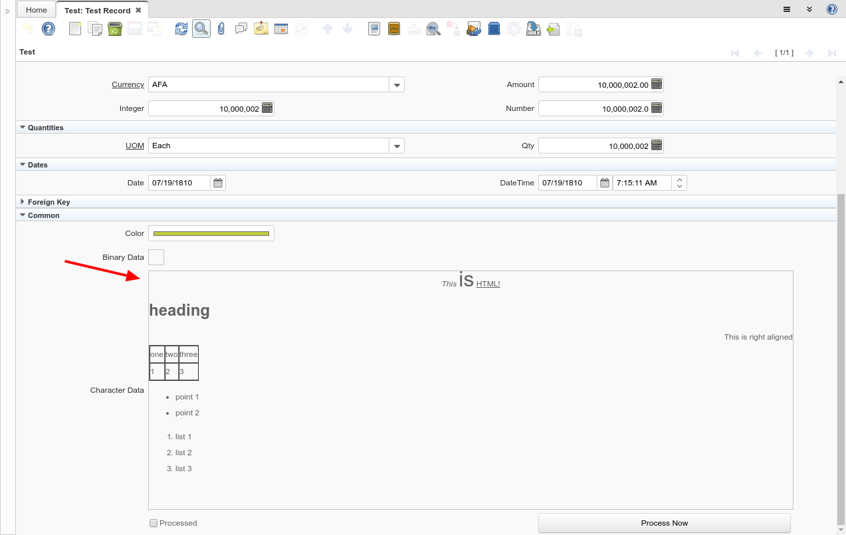Image resolution: width=846 pixels, height=535 pixels.
Task: Open the Currency dropdown list
Action: click(x=397, y=85)
